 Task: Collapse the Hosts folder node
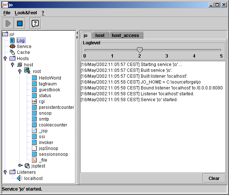click(x=5, y=58)
